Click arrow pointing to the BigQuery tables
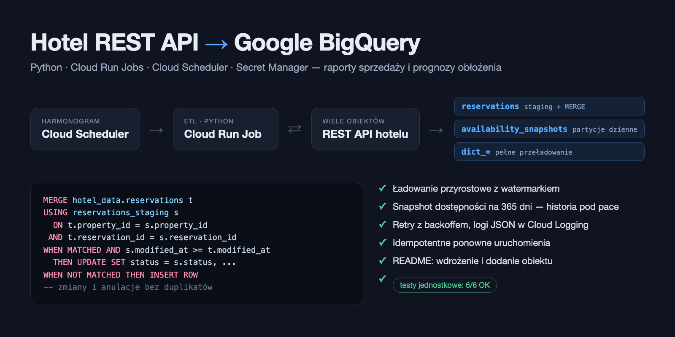 436,130
